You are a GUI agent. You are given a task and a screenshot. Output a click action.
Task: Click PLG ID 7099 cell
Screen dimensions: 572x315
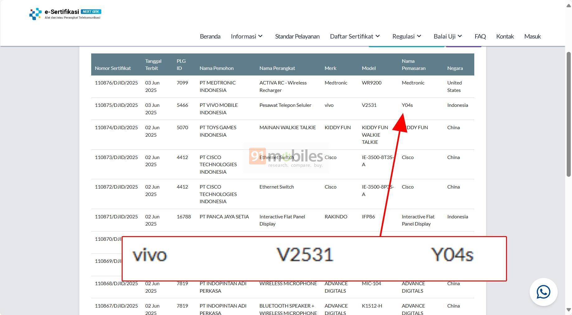(x=182, y=83)
